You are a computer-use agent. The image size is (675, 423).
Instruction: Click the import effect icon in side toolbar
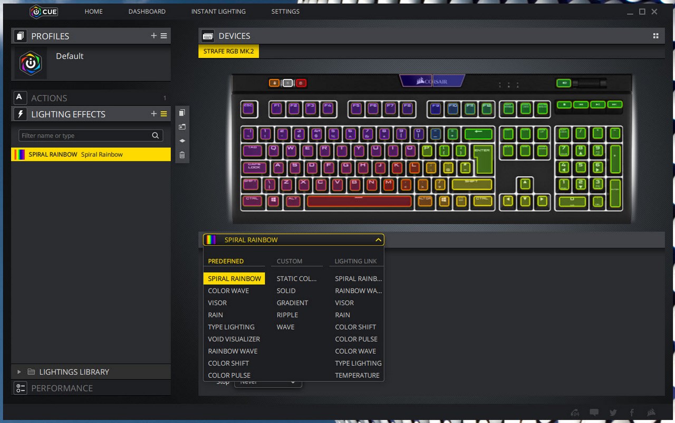pos(182,127)
